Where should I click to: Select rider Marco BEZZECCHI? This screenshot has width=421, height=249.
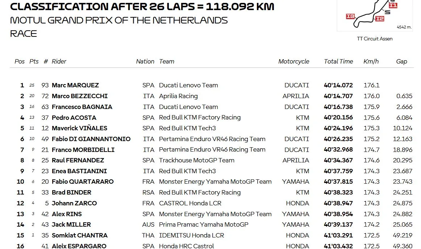[x=79, y=96]
